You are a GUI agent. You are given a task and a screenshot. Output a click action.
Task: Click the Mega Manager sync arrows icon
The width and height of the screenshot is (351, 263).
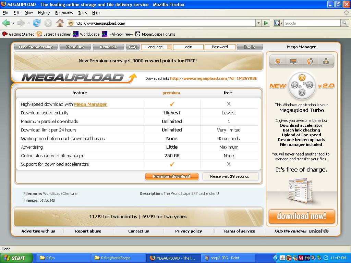coord(310,61)
